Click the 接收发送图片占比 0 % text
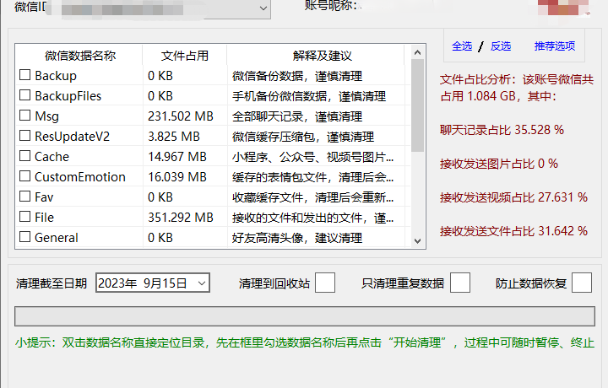This screenshot has height=388, width=608. tap(499, 164)
